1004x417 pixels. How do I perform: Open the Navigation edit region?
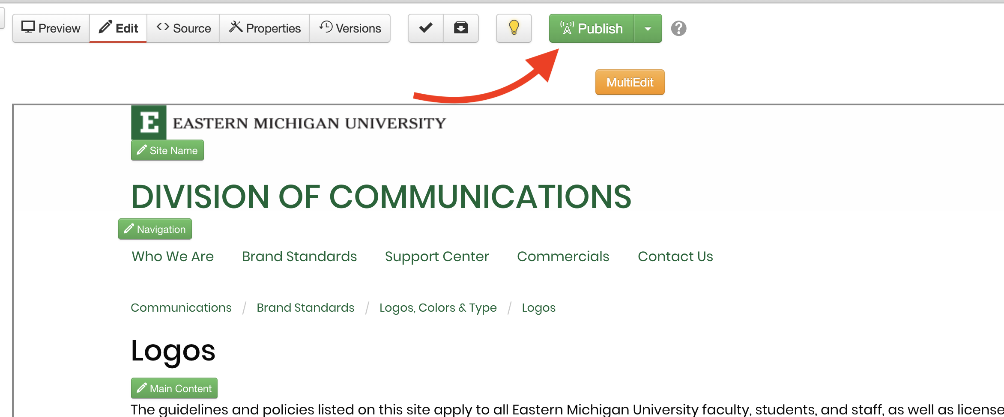coord(155,229)
